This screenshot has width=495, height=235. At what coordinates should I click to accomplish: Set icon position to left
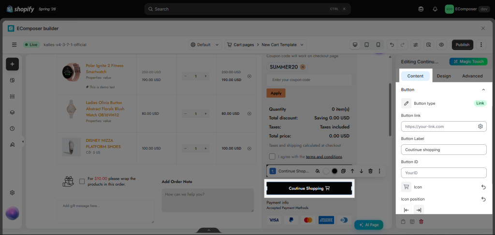point(406,210)
